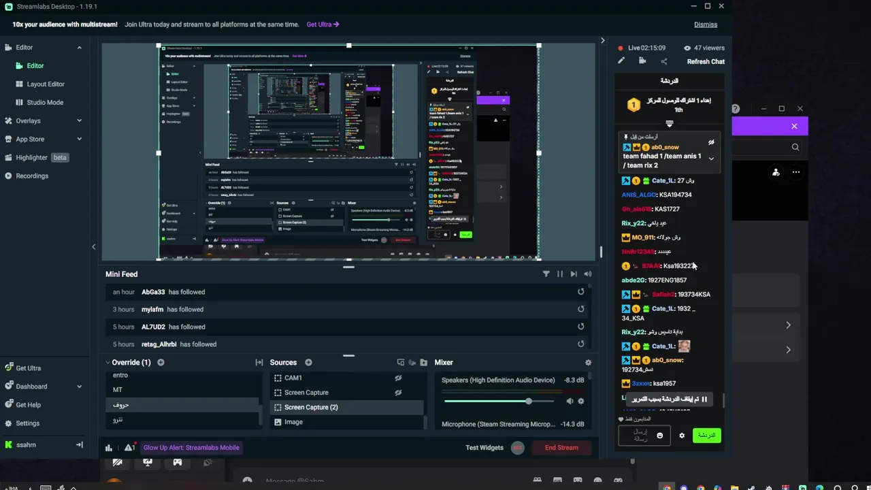This screenshot has height=490, width=871.
Task: Collapse the Editor sidebar section
Action: [79, 48]
